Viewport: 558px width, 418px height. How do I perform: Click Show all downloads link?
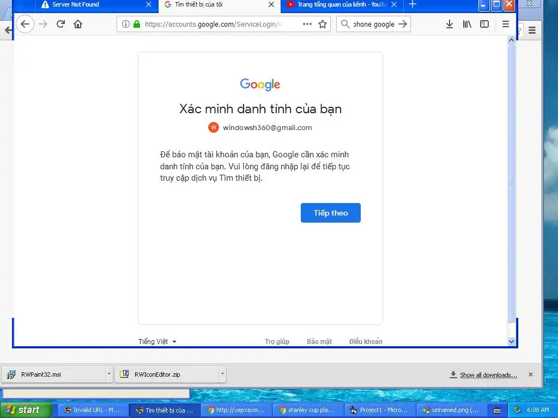point(488,374)
